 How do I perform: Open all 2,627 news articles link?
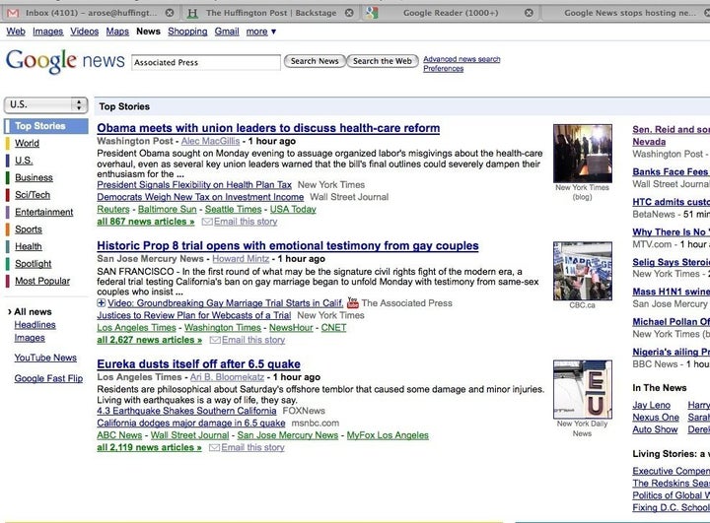[150, 340]
